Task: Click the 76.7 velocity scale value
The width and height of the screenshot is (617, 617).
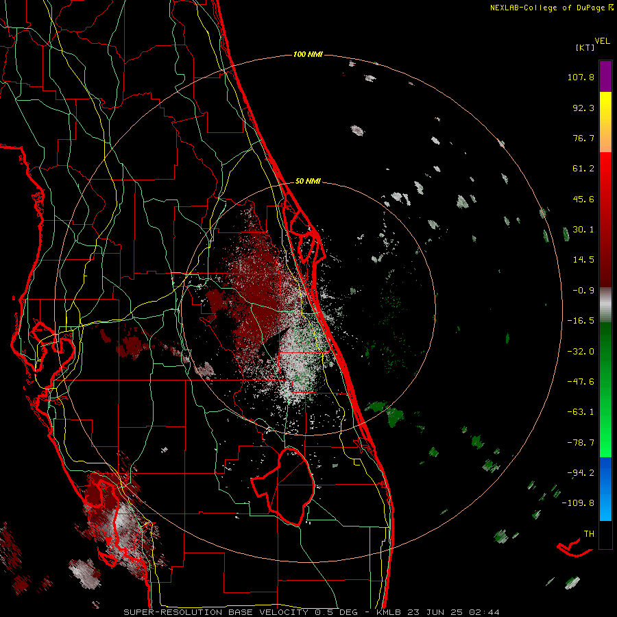Action: [583, 138]
